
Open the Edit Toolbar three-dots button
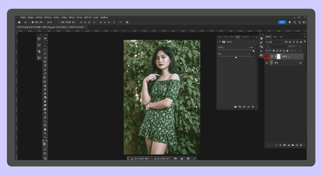point(45,137)
